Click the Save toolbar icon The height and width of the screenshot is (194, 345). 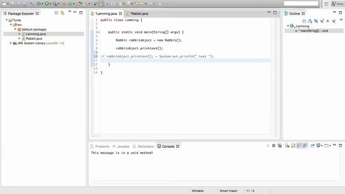click(x=12, y=4)
